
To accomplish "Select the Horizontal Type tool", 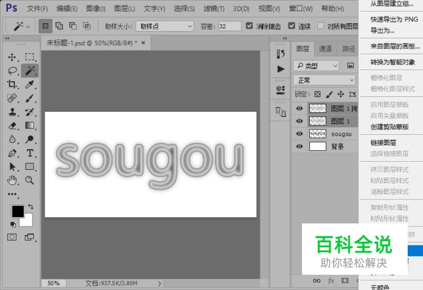I will point(29,153).
